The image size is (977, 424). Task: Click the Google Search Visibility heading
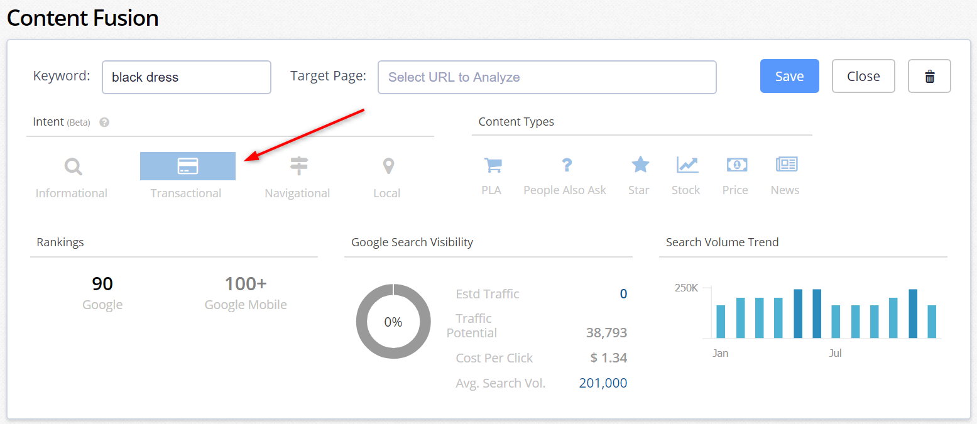[412, 242]
